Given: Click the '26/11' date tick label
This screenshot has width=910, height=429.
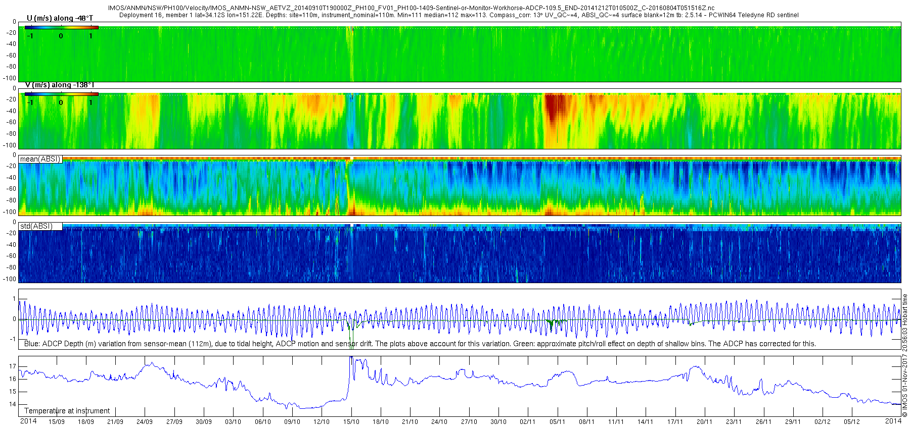Looking at the screenshot, I should pos(764,422).
